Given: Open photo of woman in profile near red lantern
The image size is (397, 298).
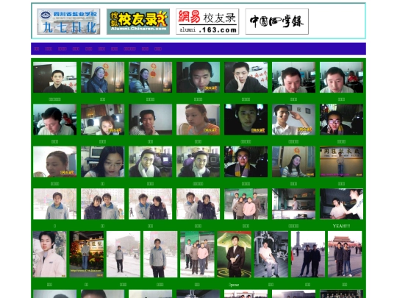Looking at the screenshot, I should (151, 77).
